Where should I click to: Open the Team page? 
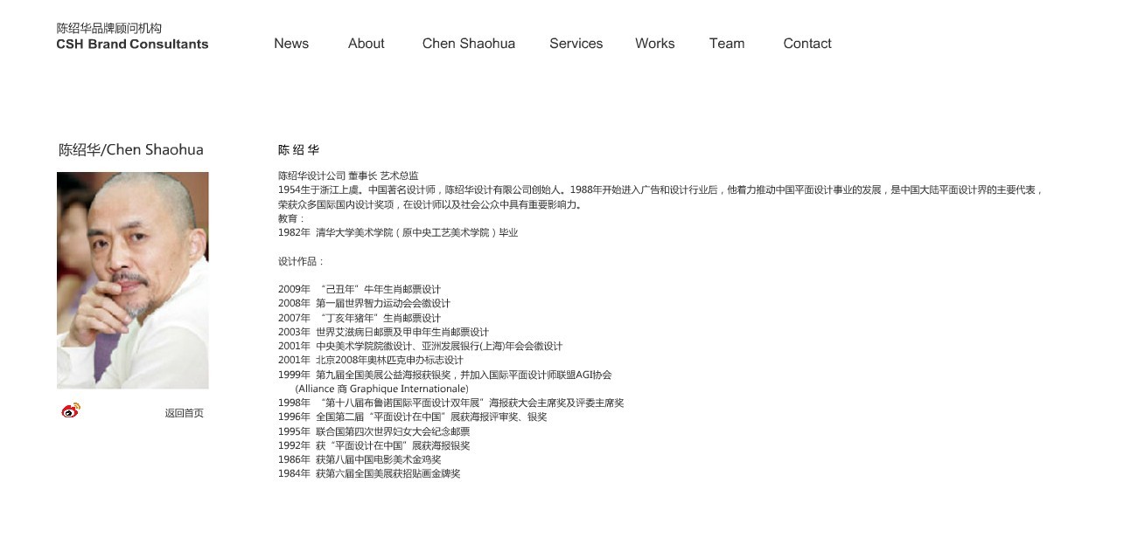727,44
